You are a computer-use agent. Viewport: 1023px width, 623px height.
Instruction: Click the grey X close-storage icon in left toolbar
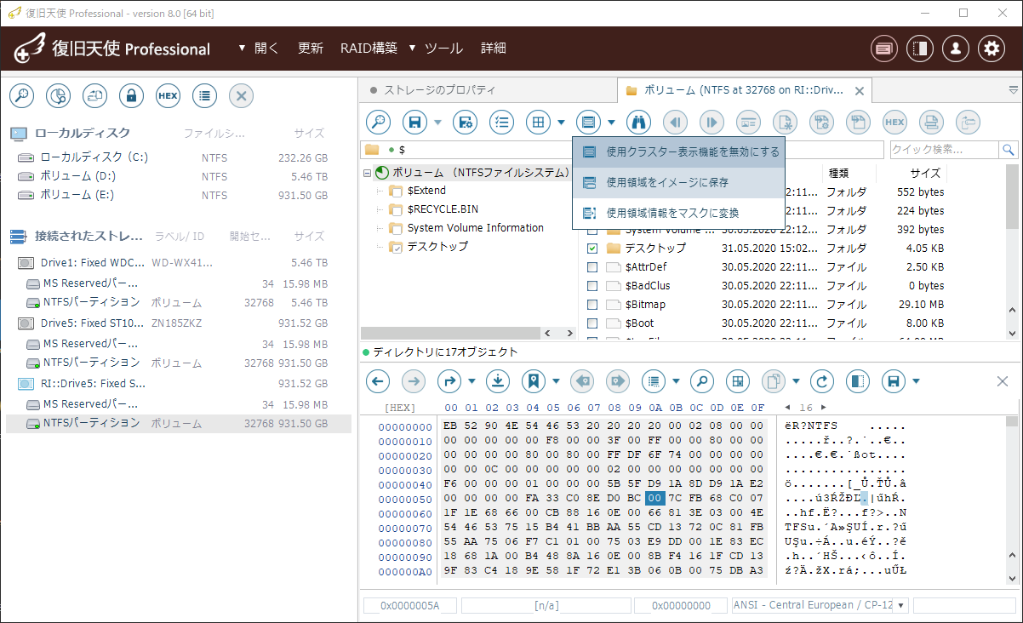[x=241, y=95]
